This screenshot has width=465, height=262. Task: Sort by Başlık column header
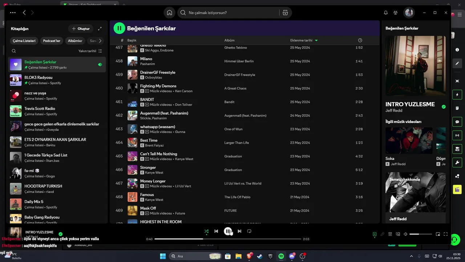(132, 40)
